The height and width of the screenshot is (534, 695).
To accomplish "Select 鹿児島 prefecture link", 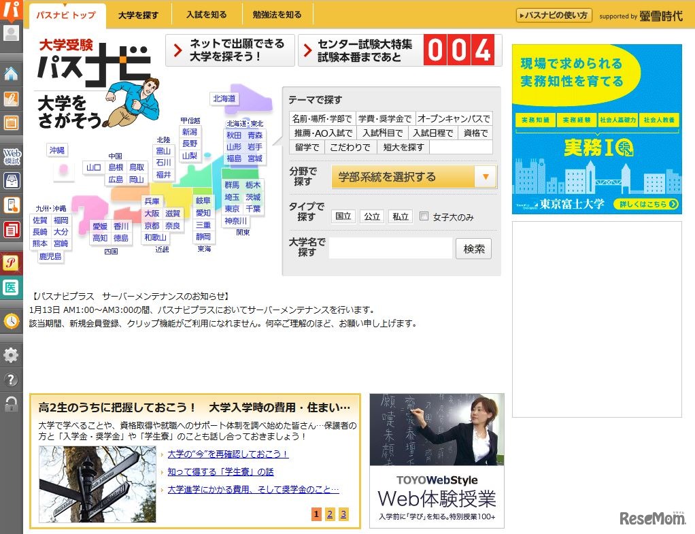I will 50,256.
